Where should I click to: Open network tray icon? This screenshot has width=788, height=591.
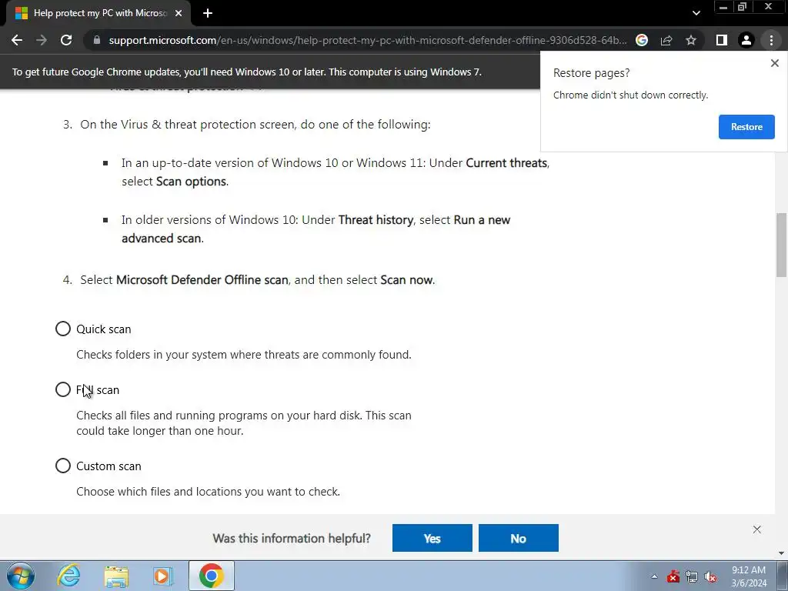click(x=692, y=576)
